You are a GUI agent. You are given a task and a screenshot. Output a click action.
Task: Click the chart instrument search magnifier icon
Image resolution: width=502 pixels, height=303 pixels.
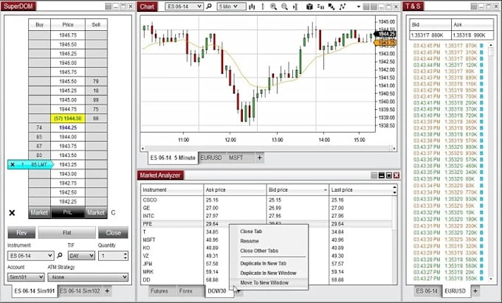209,7
